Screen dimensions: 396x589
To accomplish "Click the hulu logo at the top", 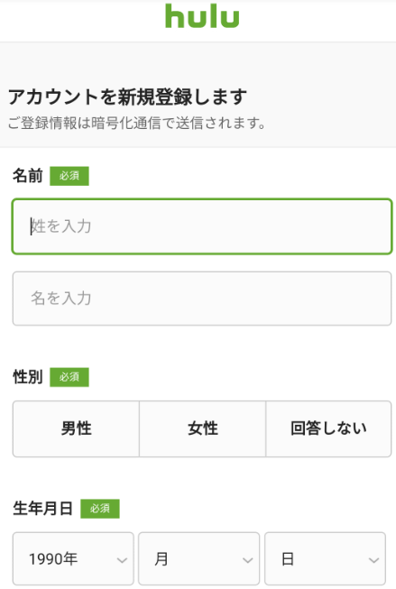I will pos(202,16).
